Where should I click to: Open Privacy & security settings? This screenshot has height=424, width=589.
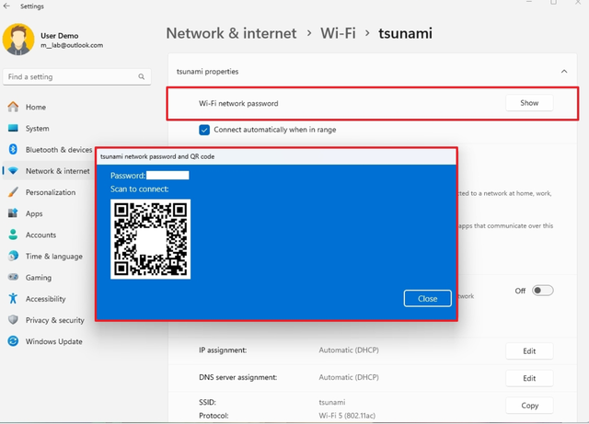point(55,320)
